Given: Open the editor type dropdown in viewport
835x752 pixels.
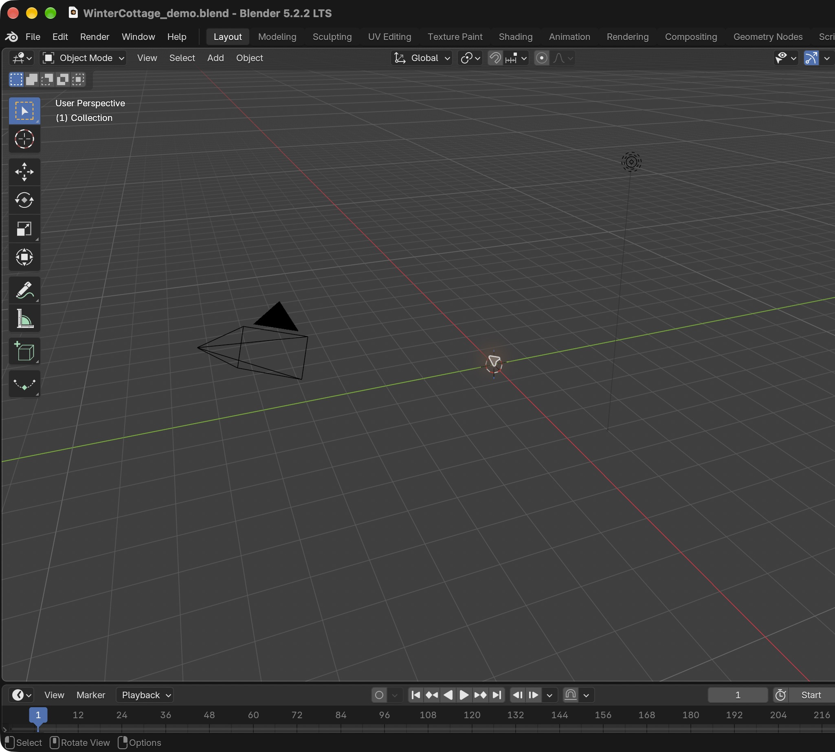Looking at the screenshot, I should pyautogui.click(x=22, y=58).
